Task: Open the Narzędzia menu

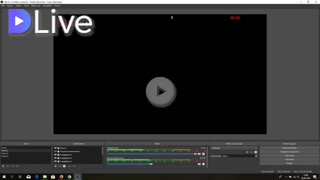Action: (47, 5)
